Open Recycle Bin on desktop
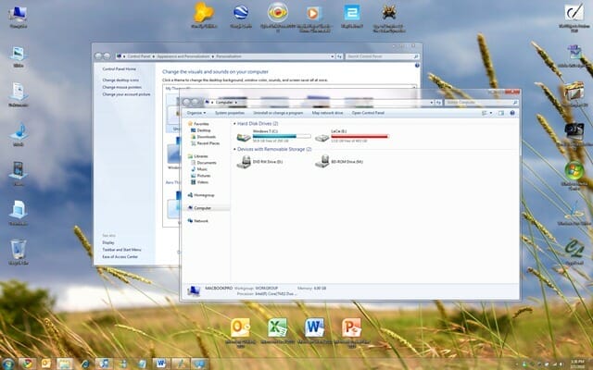The width and height of the screenshot is (593, 370). [18, 248]
